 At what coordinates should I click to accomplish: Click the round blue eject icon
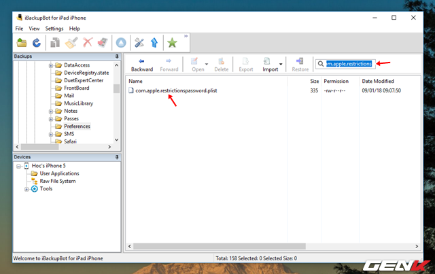(121, 43)
